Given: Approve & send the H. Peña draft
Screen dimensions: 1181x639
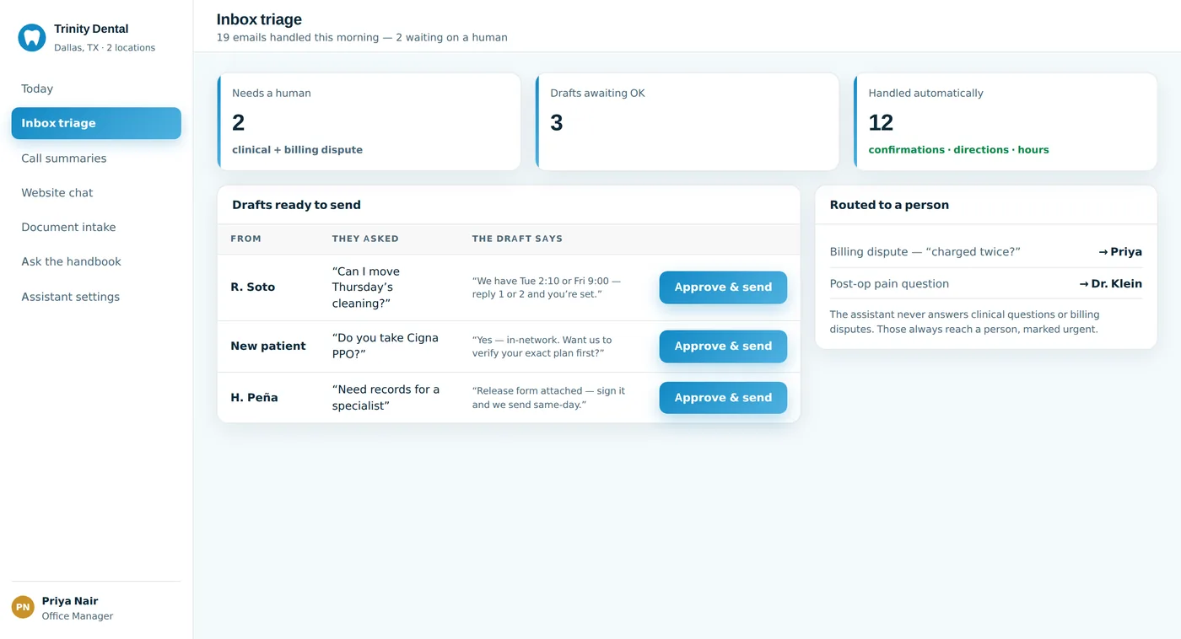Looking at the screenshot, I should pyautogui.click(x=723, y=398).
